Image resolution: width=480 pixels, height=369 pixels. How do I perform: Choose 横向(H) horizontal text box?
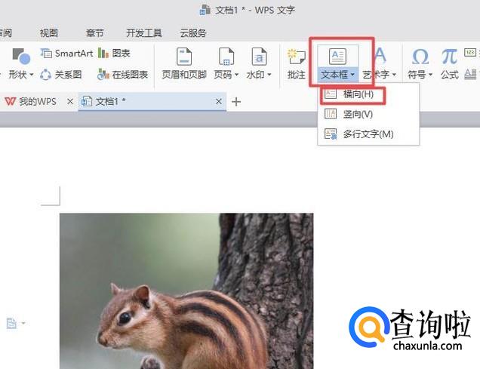pos(368,94)
